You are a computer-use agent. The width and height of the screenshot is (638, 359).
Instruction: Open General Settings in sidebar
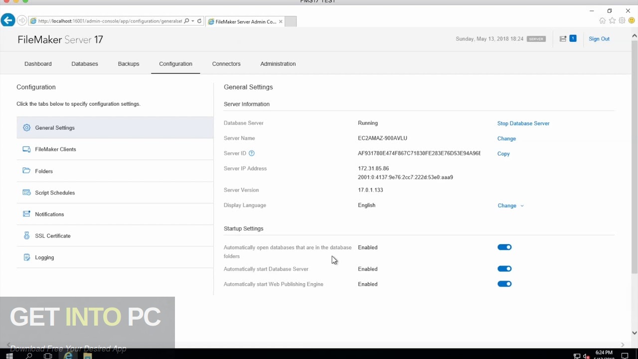click(x=115, y=128)
